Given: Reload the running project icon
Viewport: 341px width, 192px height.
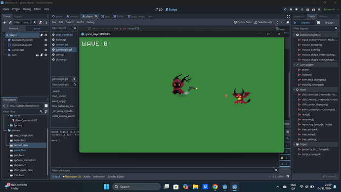Looking at the screenshot, I should (285, 9).
